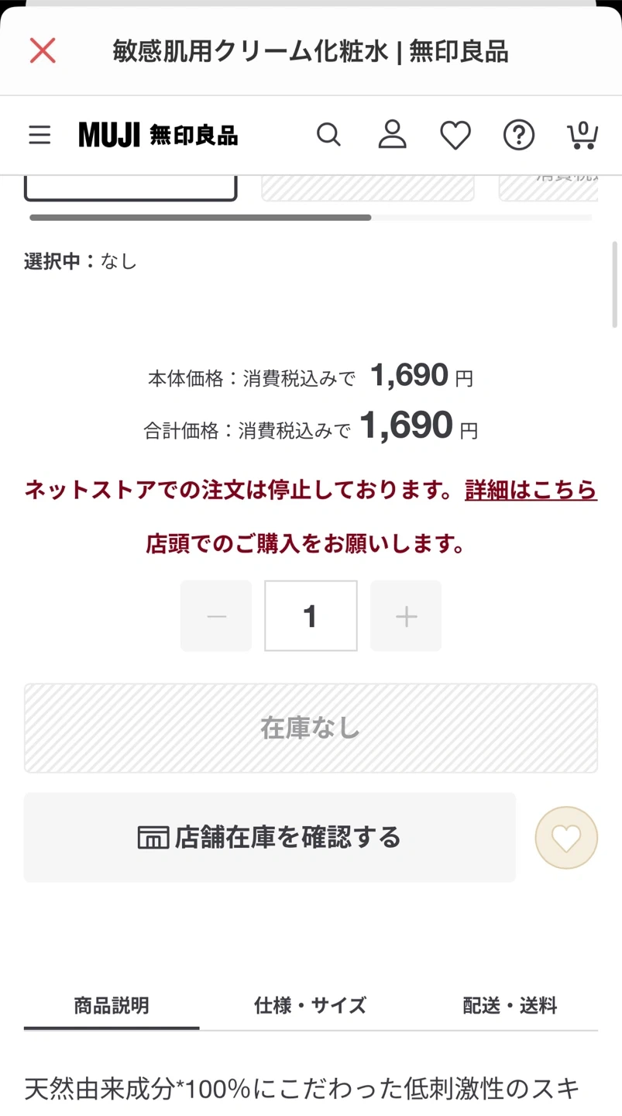This screenshot has height=1116, width=622.
Task: Switch to the 配送・送料 tab
Action: tap(510, 1006)
